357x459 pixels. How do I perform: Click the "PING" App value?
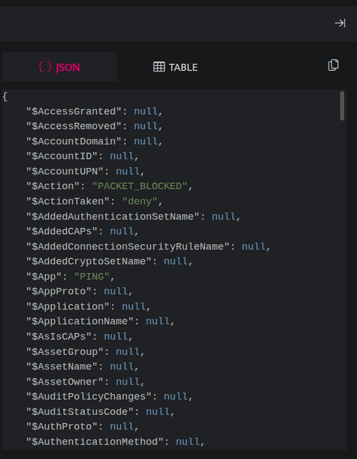(92, 277)
